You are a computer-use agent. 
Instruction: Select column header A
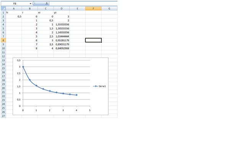coord(14,8)
